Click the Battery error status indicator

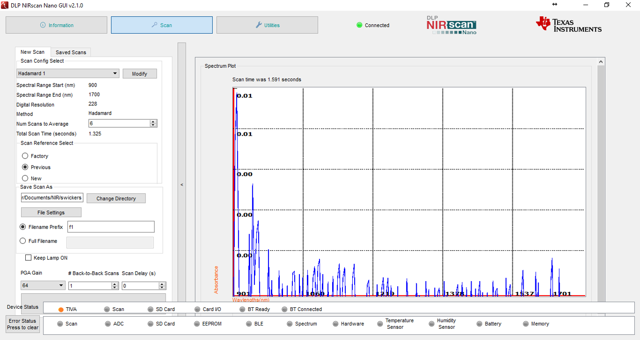coord(478,324)
